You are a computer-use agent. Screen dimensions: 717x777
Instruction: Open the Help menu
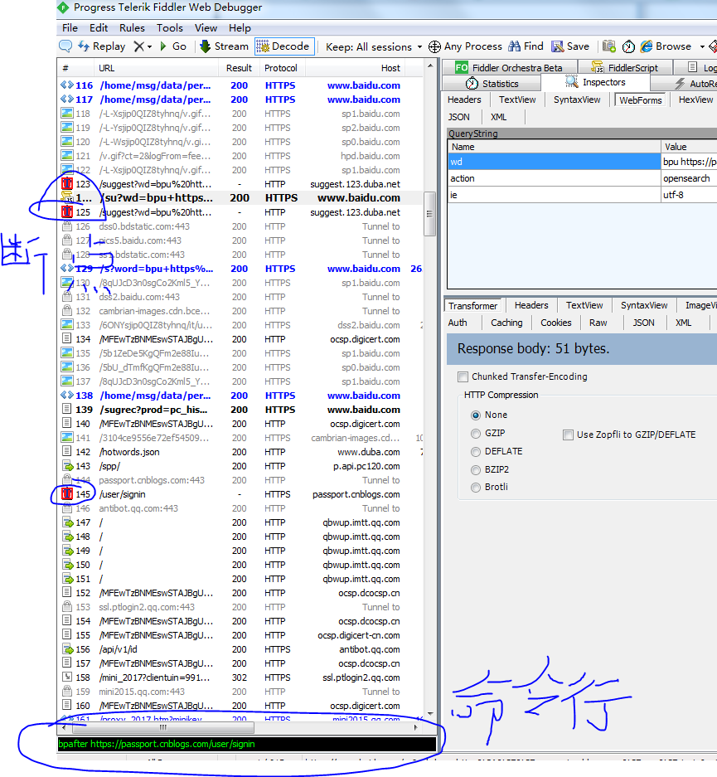[240, 28]
